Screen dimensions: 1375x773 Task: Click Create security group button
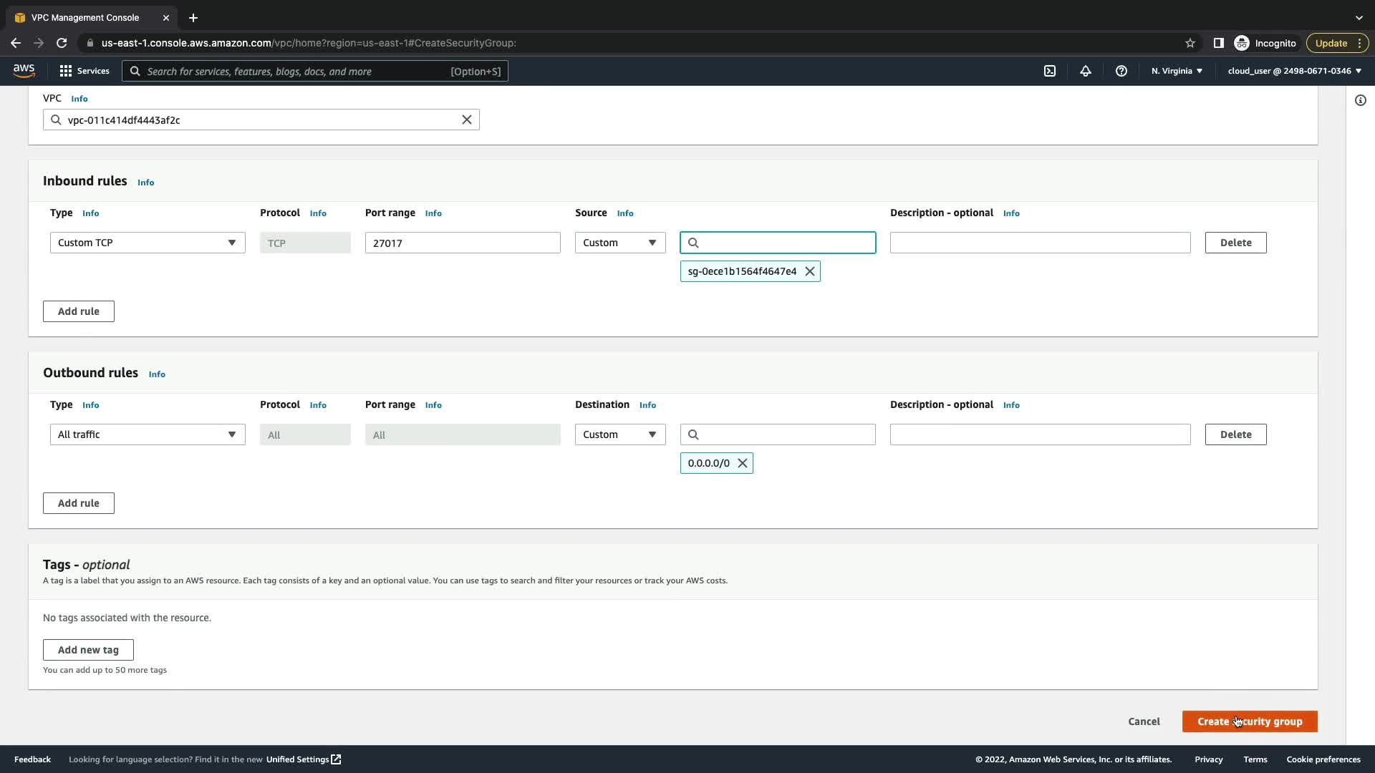[x=1250, y=721]
